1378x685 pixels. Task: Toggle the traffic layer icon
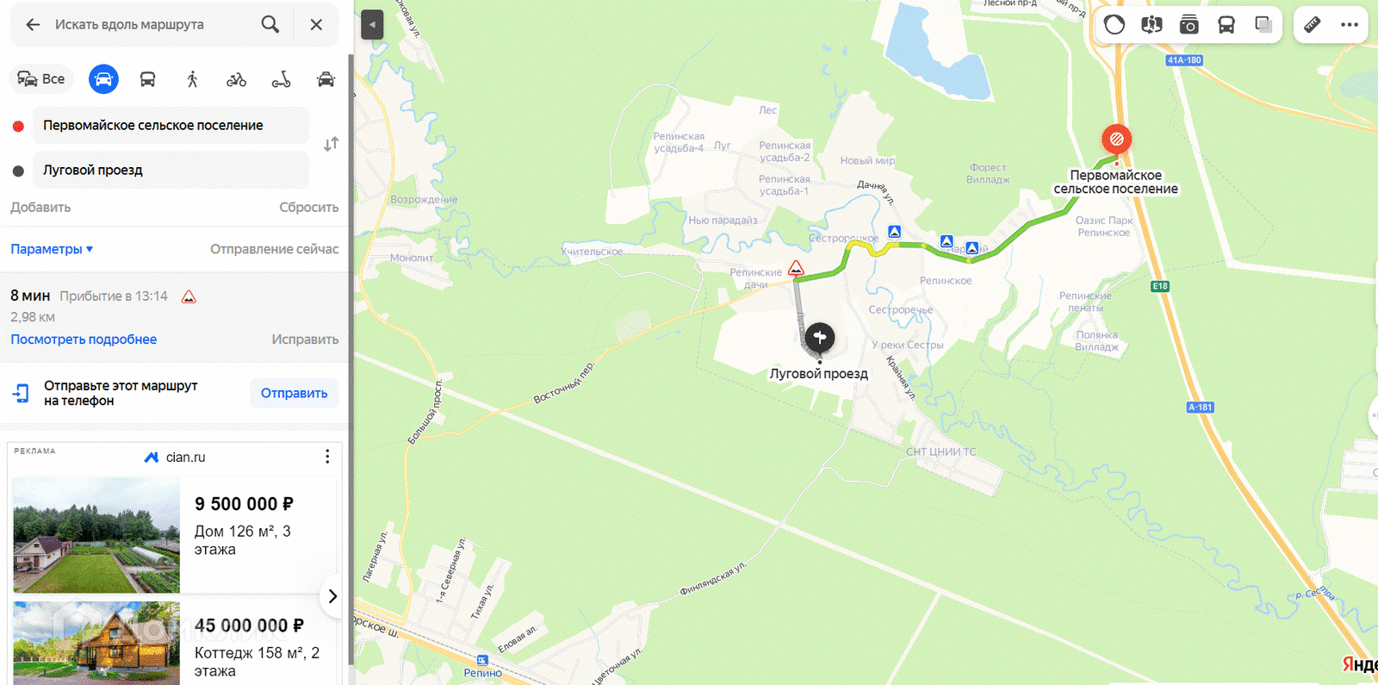(1114, 25)
